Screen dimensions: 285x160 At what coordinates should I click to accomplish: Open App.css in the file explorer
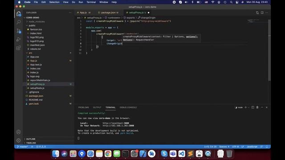[49, 57]
